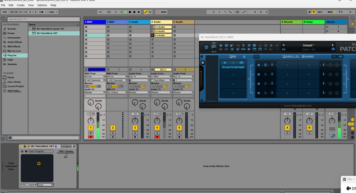Open track 1 MIDI From All Ins dropdown
Screen dimensions: 356x193
[x=95, y=76]
